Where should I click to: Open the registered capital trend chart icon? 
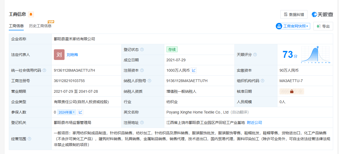click(194, 70)
